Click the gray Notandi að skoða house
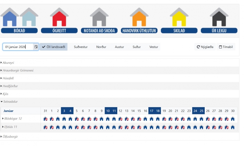This screenshot has height=146, width=244. (x=99, y=18)
